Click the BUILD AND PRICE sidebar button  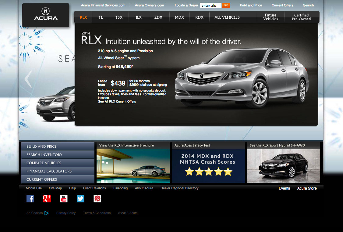pos(58,146)
